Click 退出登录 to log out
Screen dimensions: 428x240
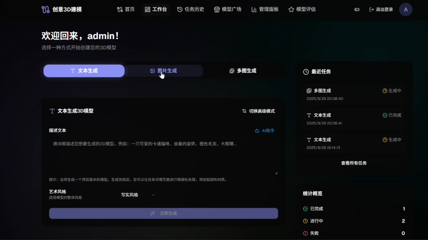coord(381,10)
